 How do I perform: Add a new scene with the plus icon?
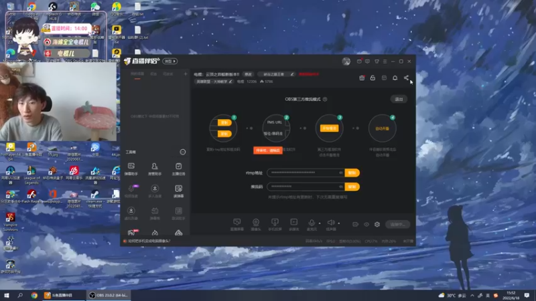(x=186, y=74)
